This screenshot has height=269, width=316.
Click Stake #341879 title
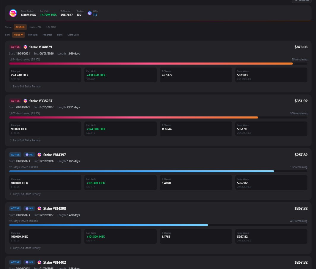[x=41, y=47]
